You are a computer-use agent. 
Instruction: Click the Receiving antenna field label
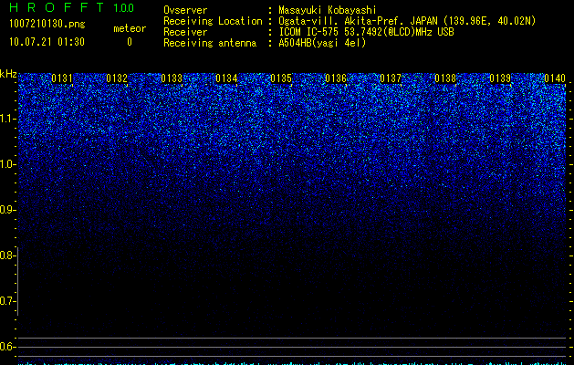point(210,43)
